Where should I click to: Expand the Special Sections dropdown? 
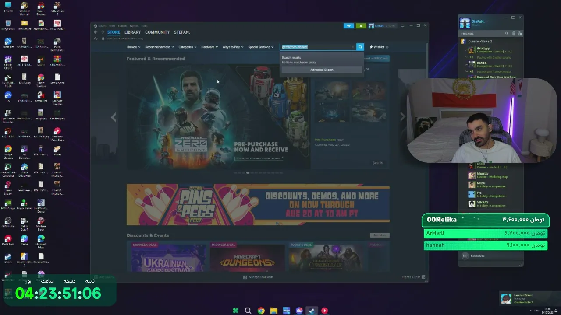tap(261, 47)
